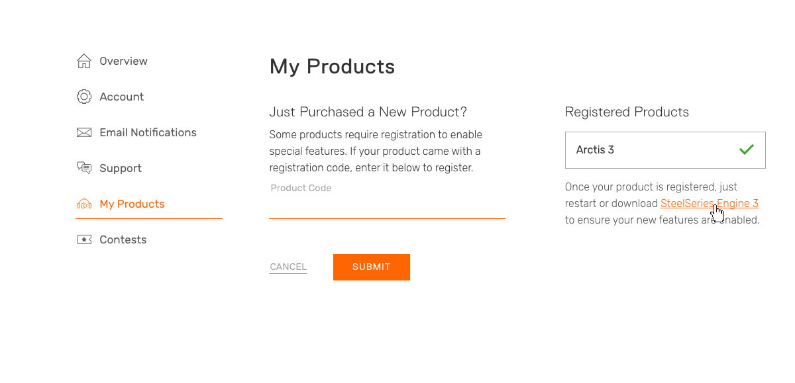Cancel the product registration

pos(288,267)
